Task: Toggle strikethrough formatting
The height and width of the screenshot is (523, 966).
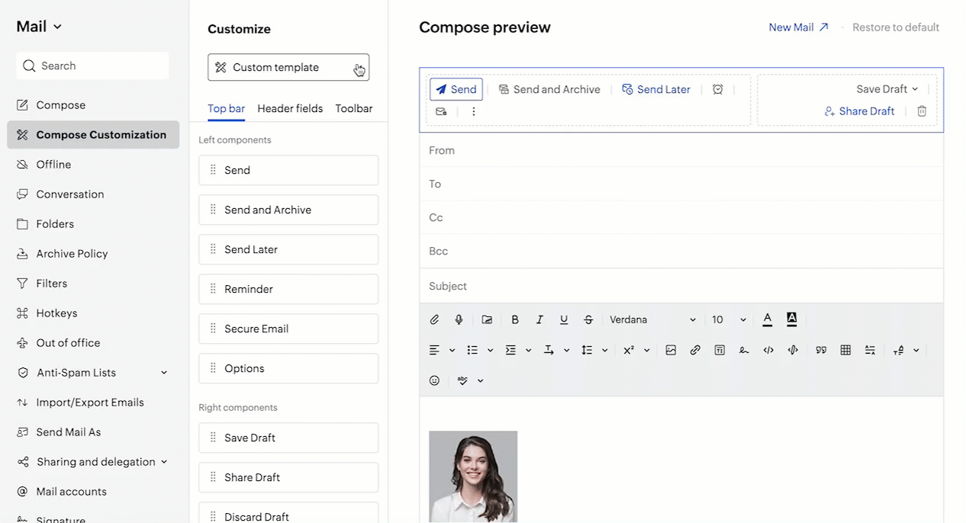Action: click(588, 320)
